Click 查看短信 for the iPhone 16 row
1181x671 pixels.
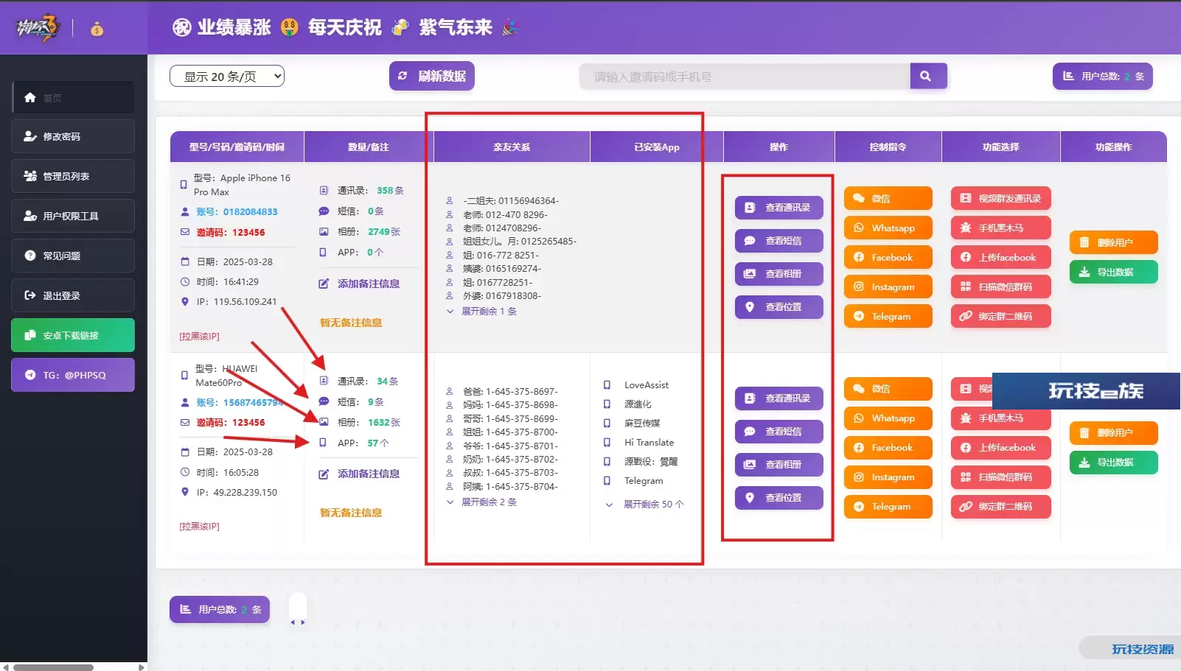pos(778,241)
